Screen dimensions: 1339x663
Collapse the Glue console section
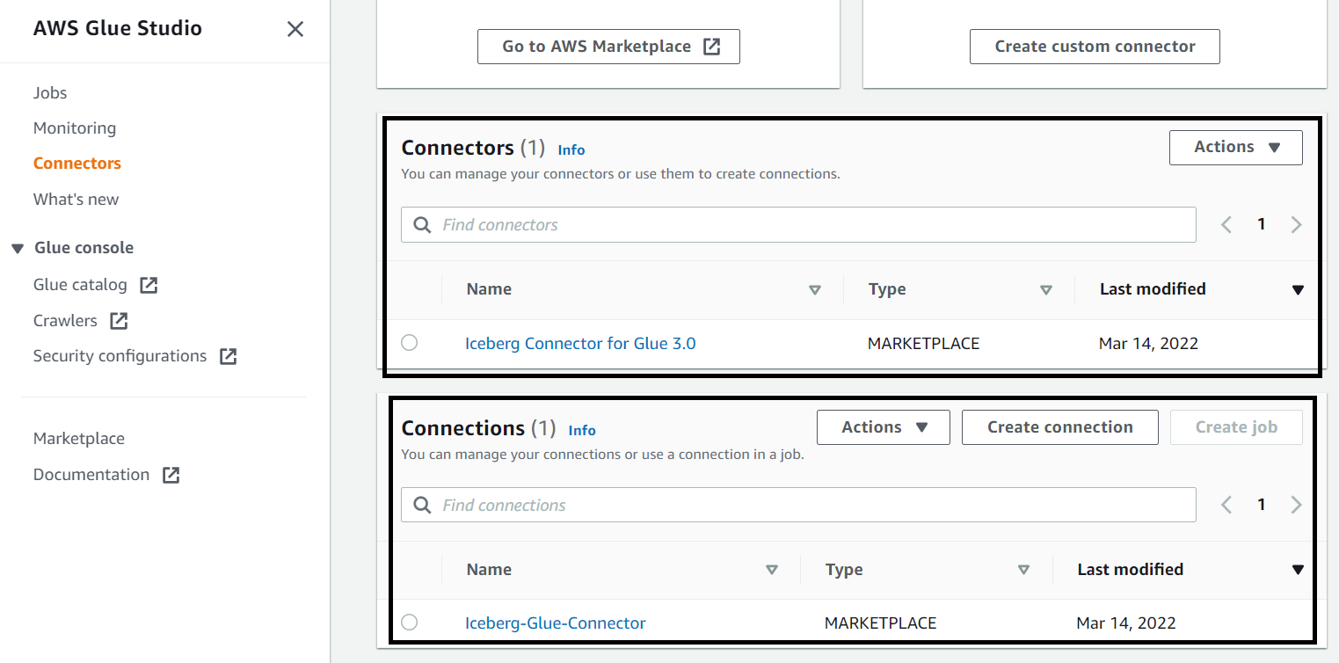(18, 249)
